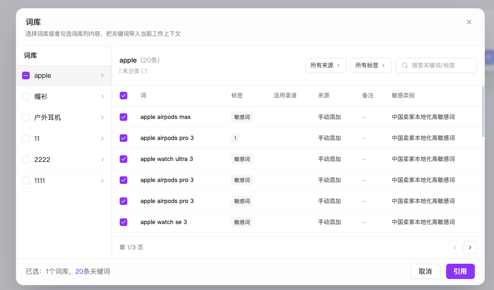494x290 pixels.
Task: Toggle the select-all header checkbox
Action: [x=123, y=96]
